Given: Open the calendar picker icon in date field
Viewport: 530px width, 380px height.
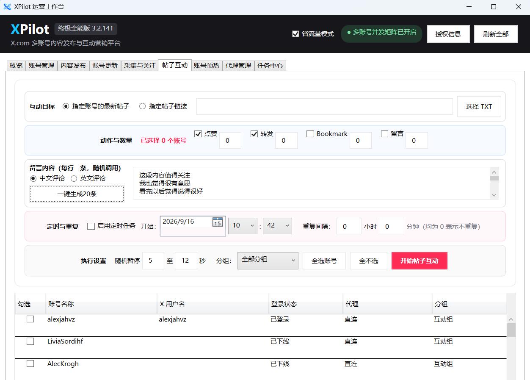Looking at the screenshot, I should click(217, 222).
